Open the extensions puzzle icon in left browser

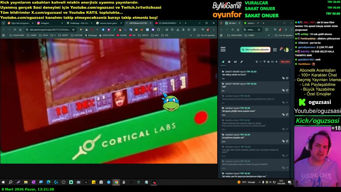159,30
